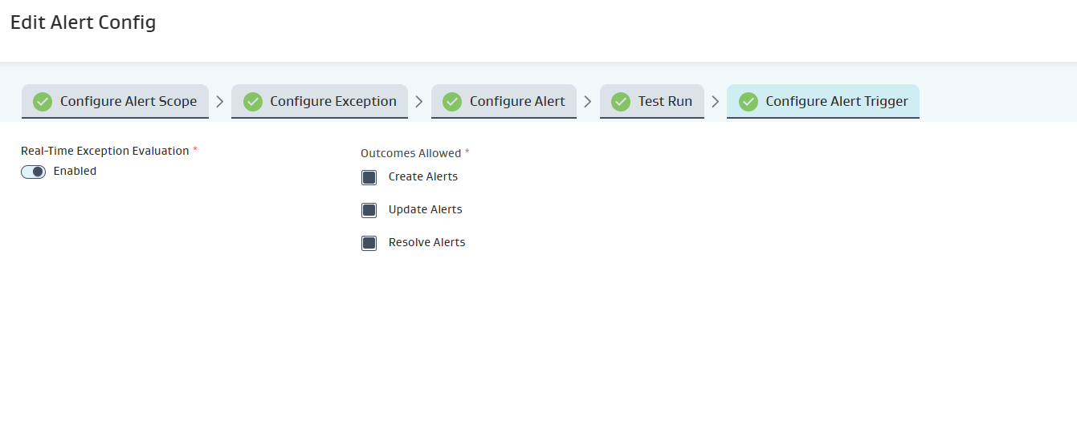Go to the Configure Alert step tab

517,102
